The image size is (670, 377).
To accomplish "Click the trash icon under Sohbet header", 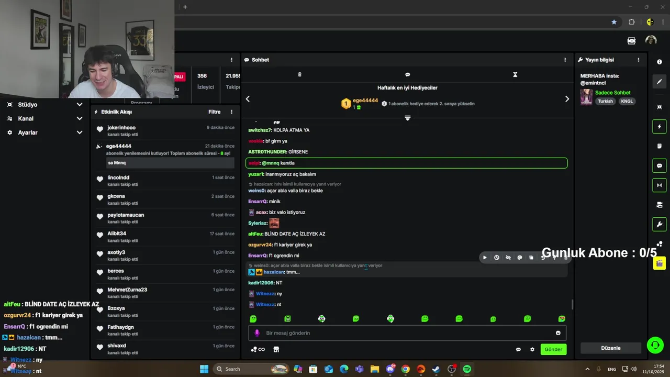I will 299,74.
